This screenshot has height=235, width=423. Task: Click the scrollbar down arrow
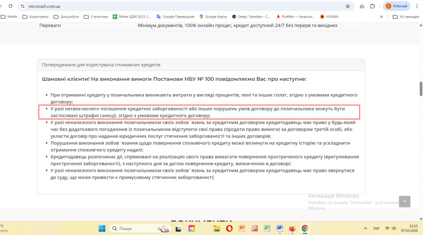[x=421, y=219]
